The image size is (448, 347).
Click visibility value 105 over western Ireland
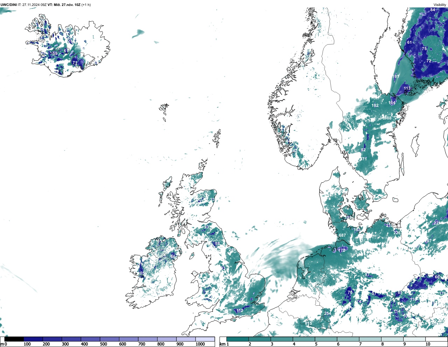(x=141, y=273)
